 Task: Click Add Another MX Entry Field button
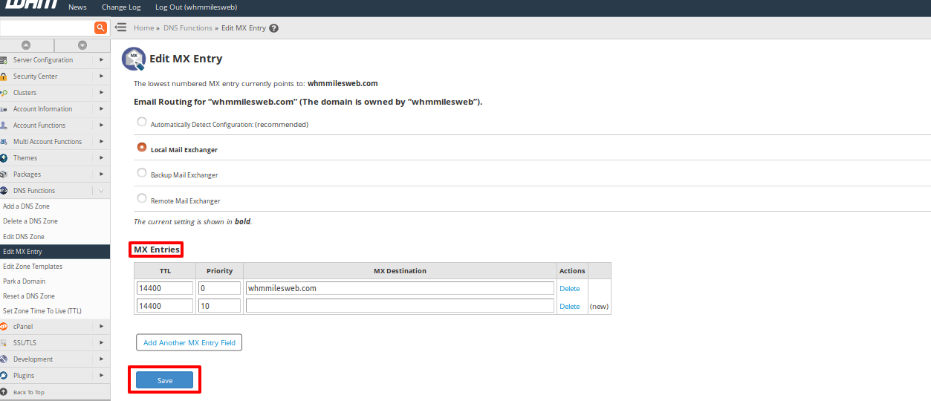coord(189,343)
